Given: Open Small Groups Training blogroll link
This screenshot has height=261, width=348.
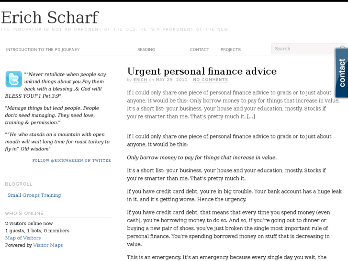Looking at the screenshot, I should click(x=34, y=195).
